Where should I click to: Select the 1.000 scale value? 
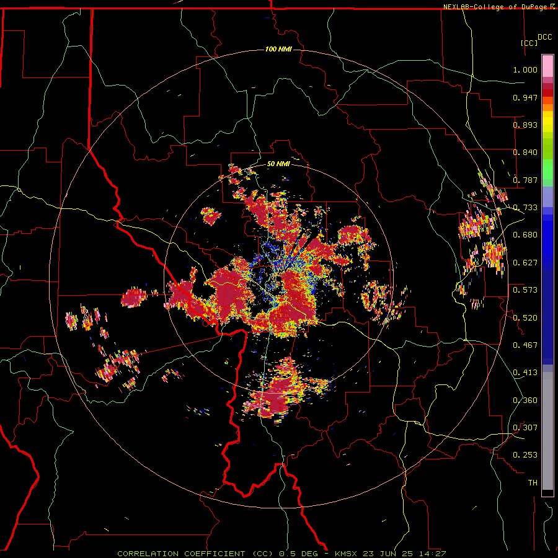(x=525, y=69)
